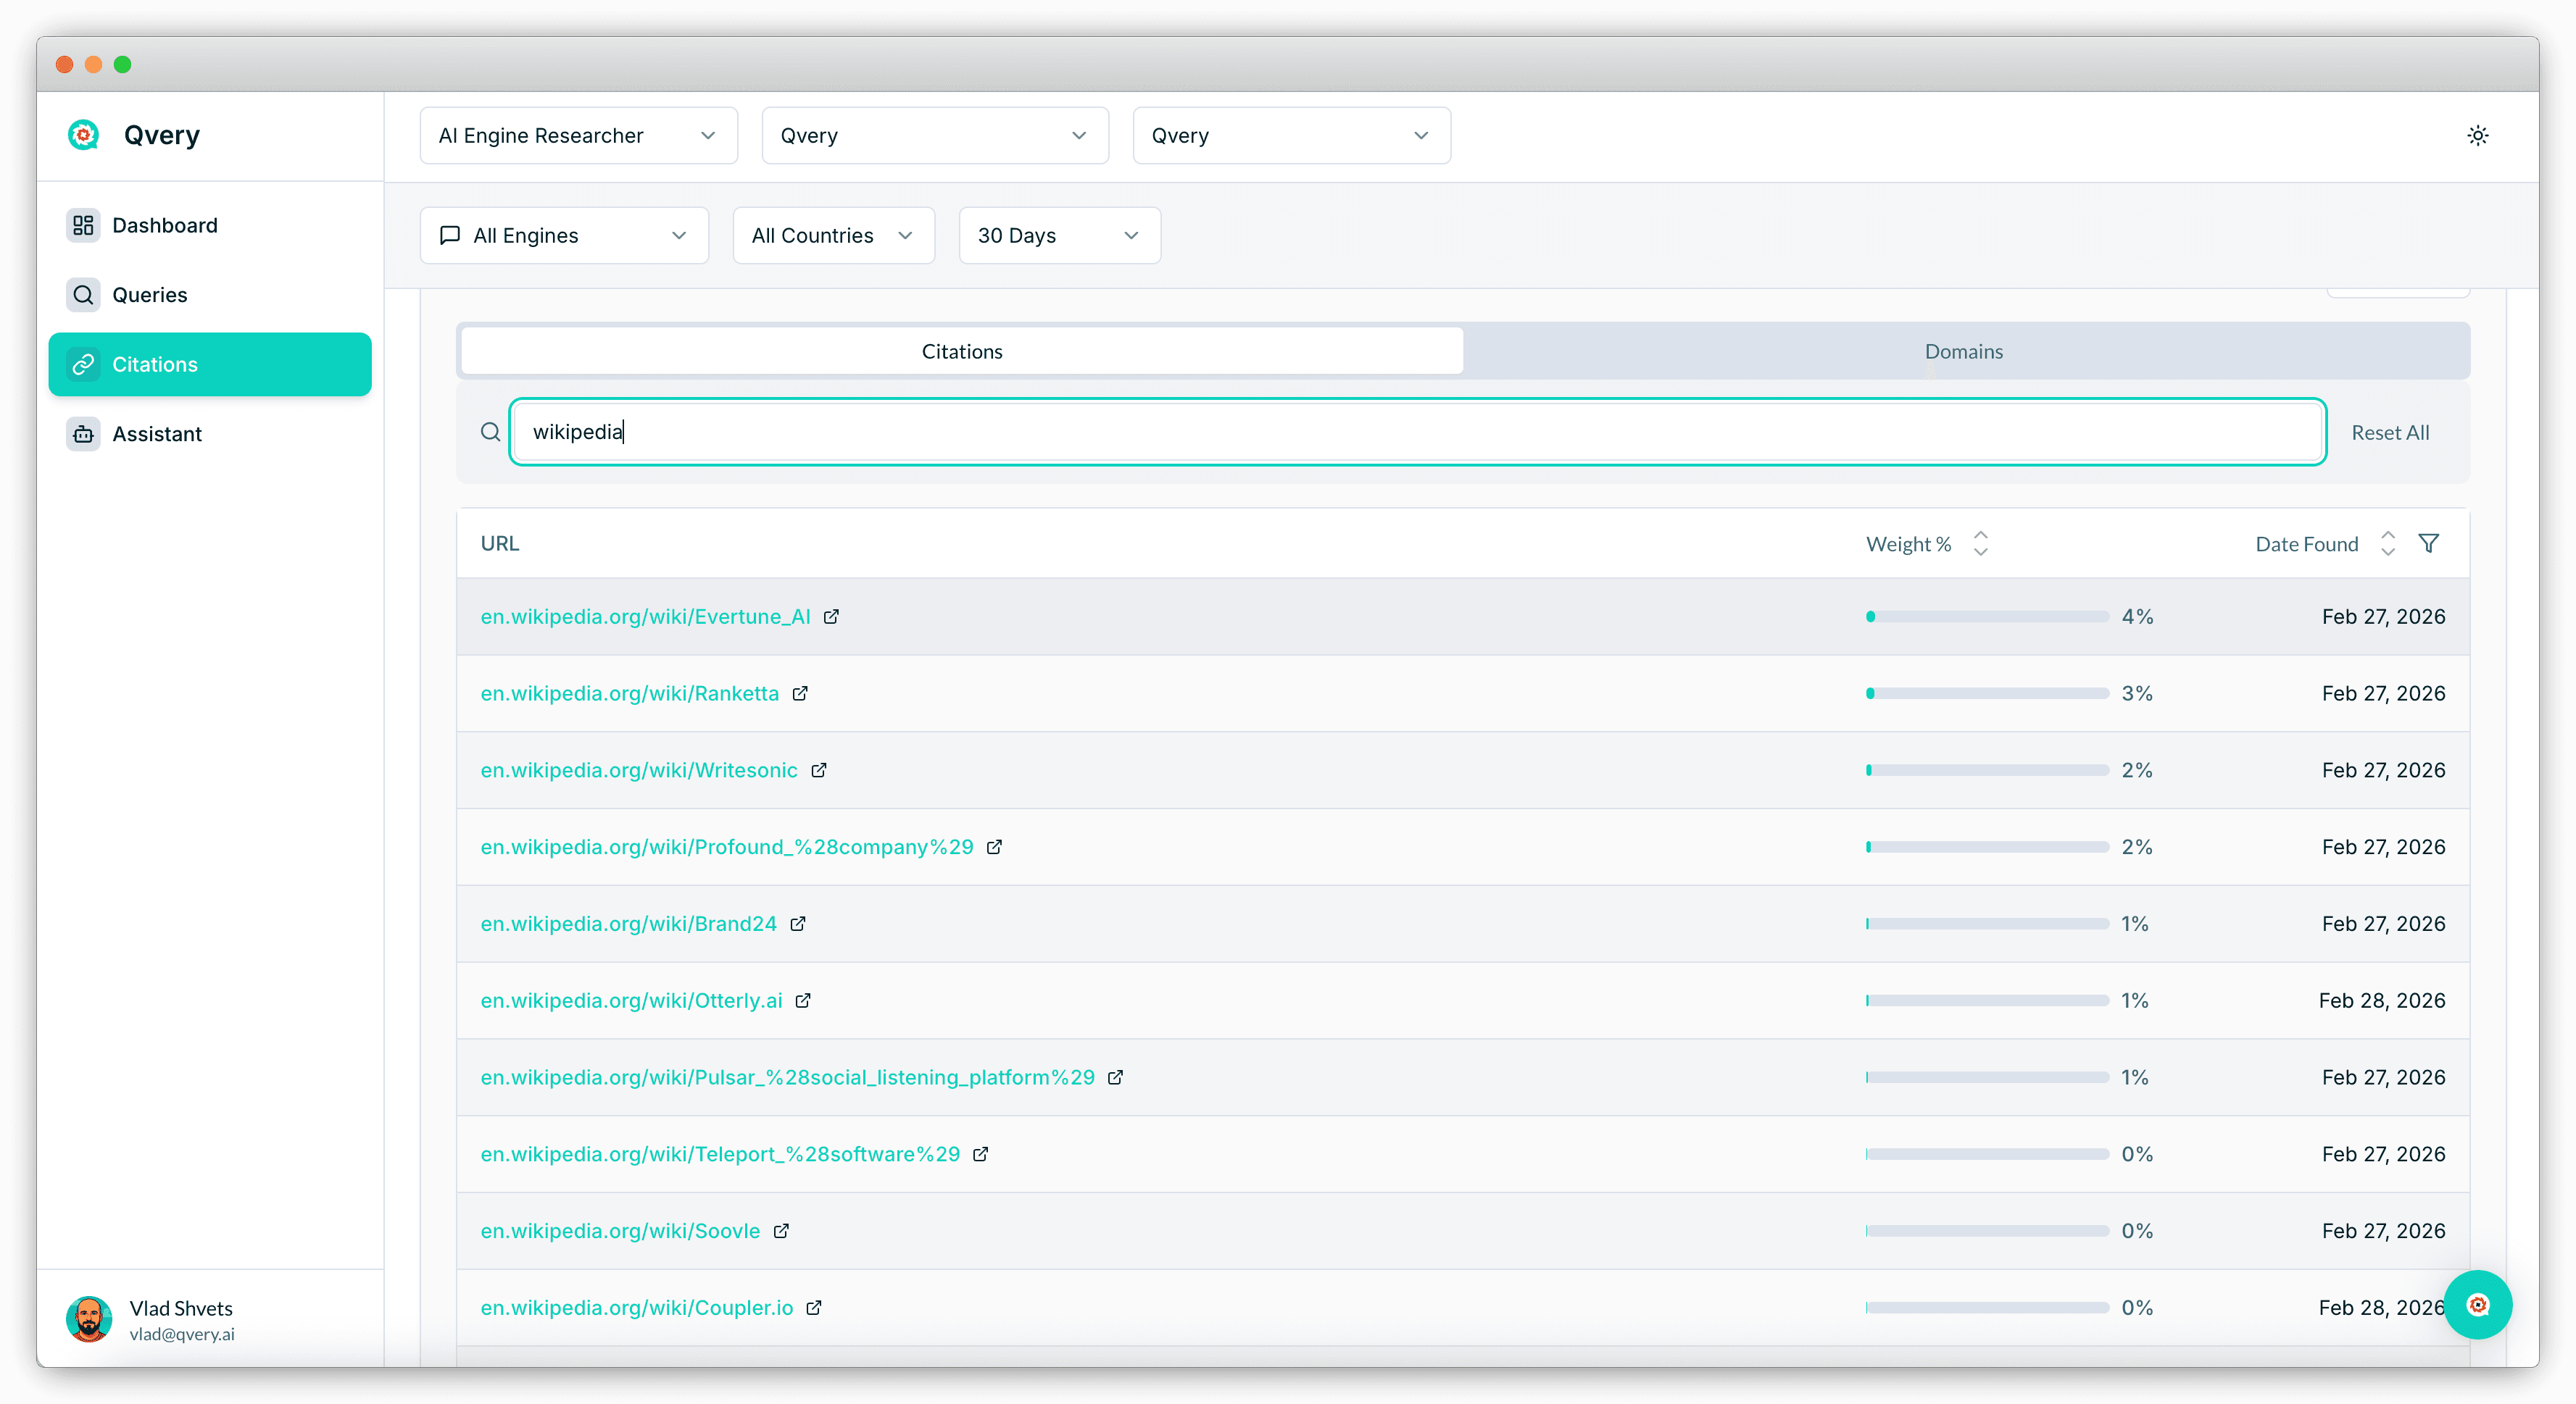This screenshot has width=2576, height=1404.
Task: Sort the table by Date Found arrows
Action: tap(2388, 543)
